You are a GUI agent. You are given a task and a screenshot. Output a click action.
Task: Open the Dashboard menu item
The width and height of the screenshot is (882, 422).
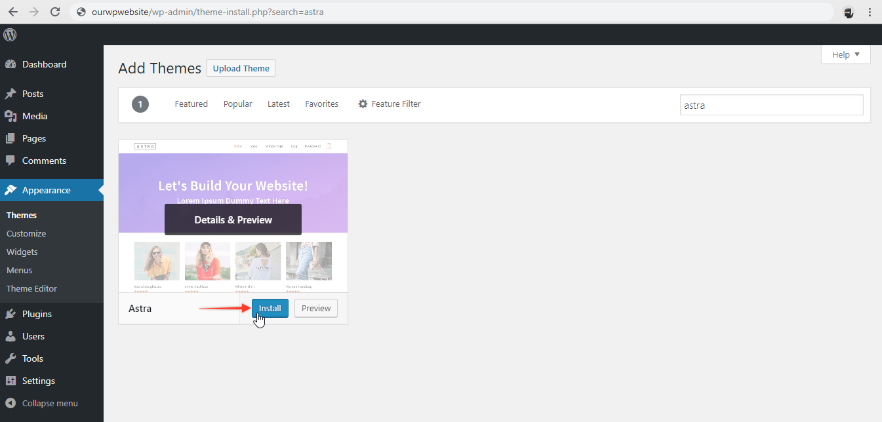click(x=52, y=64)
